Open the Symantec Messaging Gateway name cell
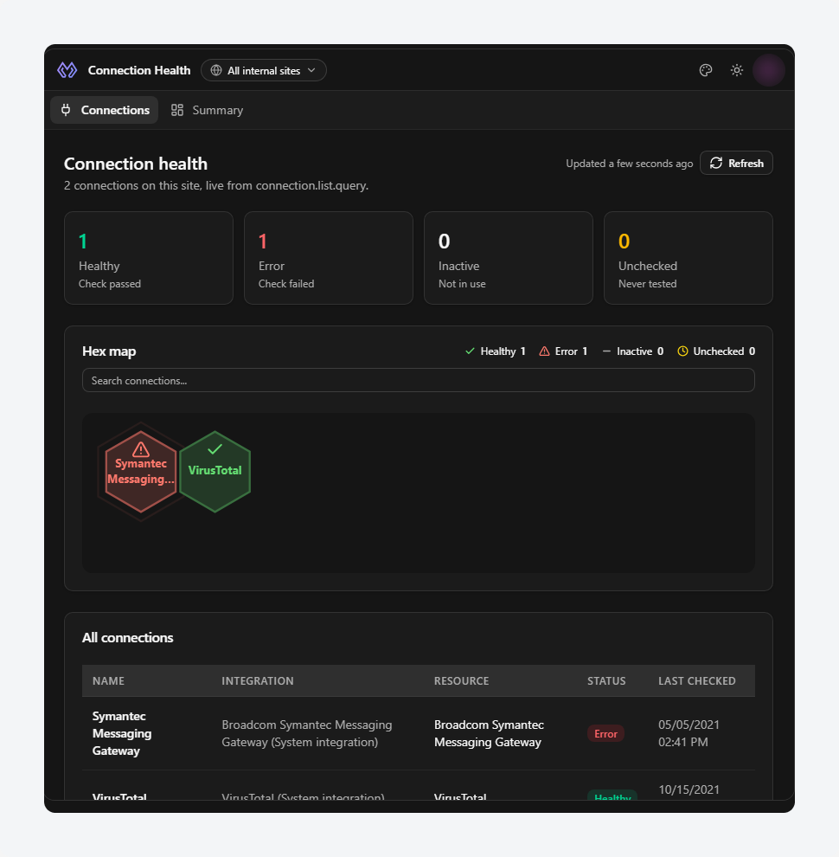 pos(122,733)
